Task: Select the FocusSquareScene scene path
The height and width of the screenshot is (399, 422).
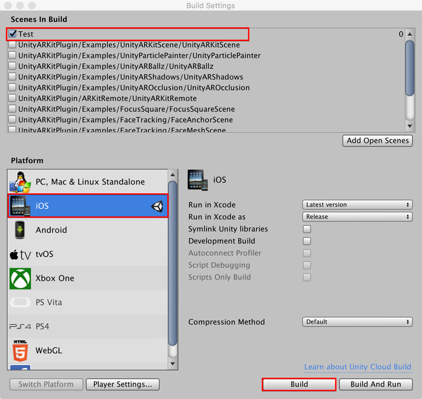Action: coord(127,109)
